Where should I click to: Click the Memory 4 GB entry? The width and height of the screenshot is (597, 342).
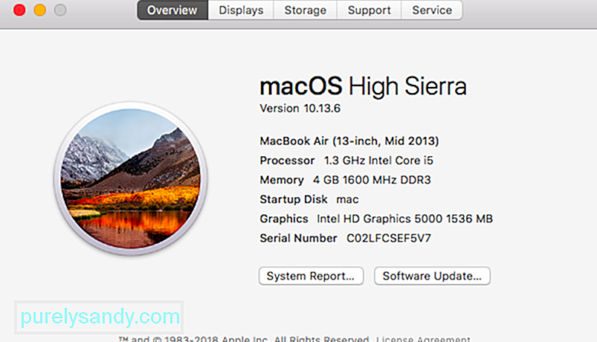tap(345, 180)
